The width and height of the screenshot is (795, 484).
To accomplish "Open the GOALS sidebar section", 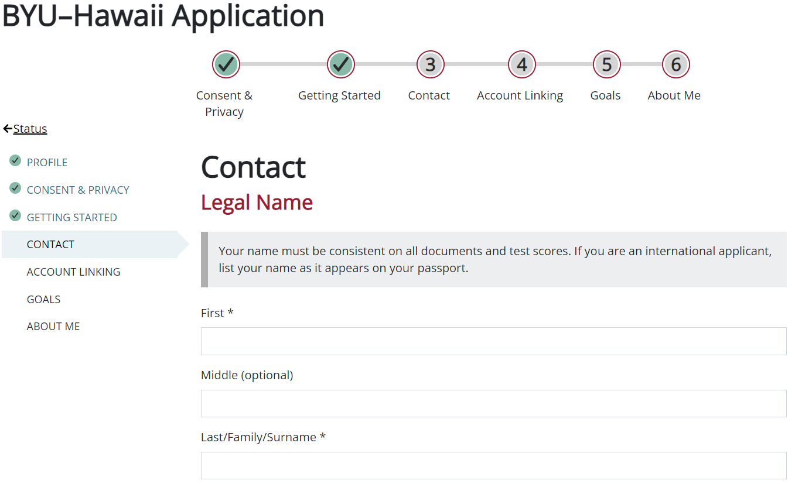I will (x=43, y=300).
